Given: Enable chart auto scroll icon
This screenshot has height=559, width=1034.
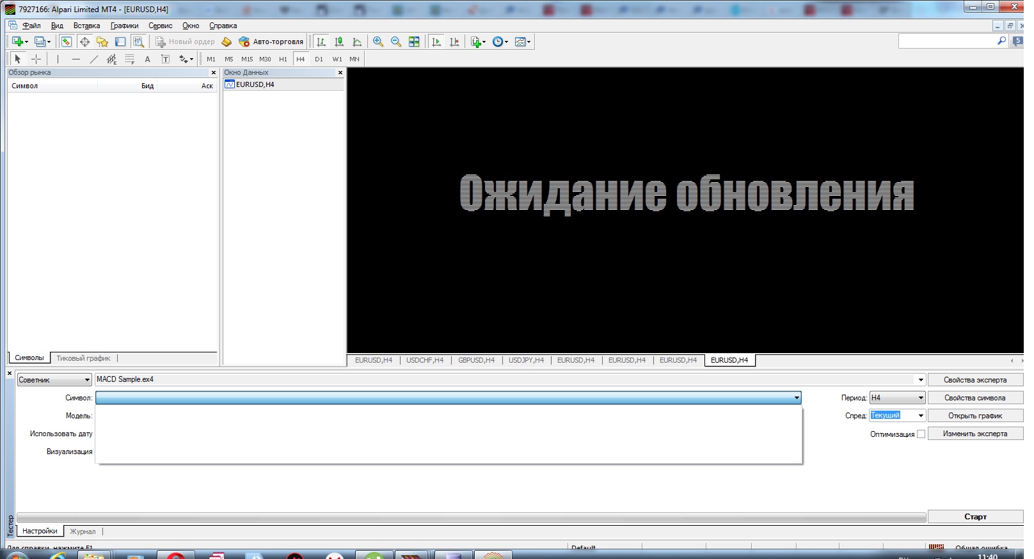Looking at the screenshot, I should [436, 42].
